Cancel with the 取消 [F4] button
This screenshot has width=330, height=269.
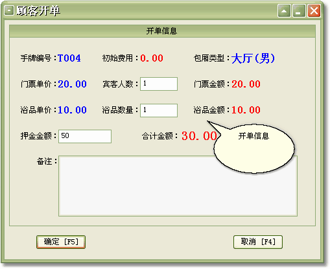pos(258,242)
